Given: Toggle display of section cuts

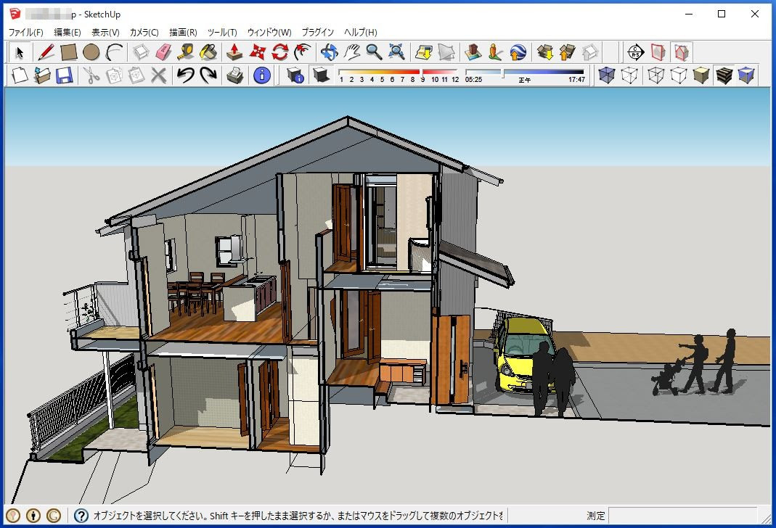Looking at the screenshot, I should (x=681, y=52).
